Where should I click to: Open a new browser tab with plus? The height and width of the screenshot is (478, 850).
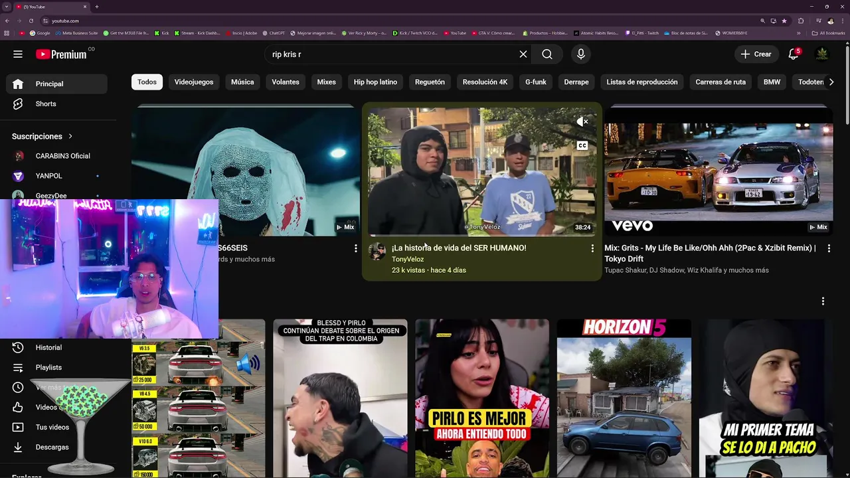click(x=96, y=7)
